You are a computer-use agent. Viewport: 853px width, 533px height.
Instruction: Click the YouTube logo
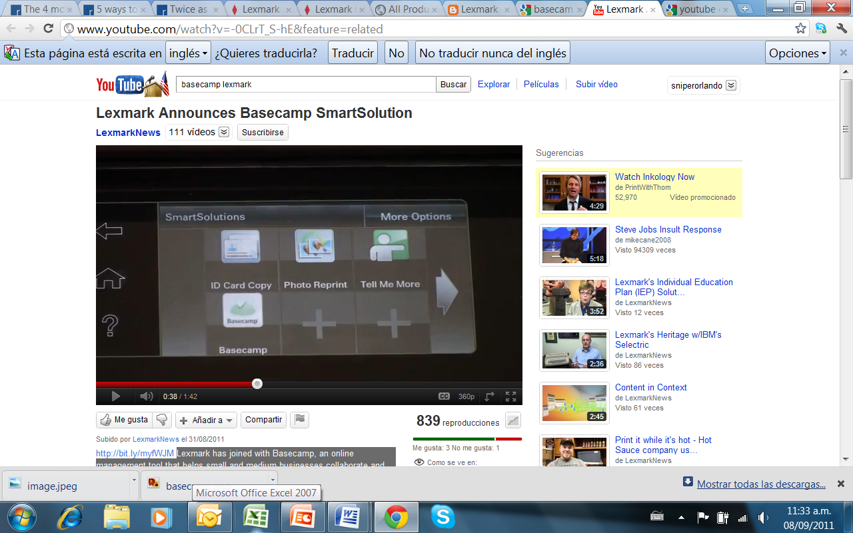(x=133, y=84)
